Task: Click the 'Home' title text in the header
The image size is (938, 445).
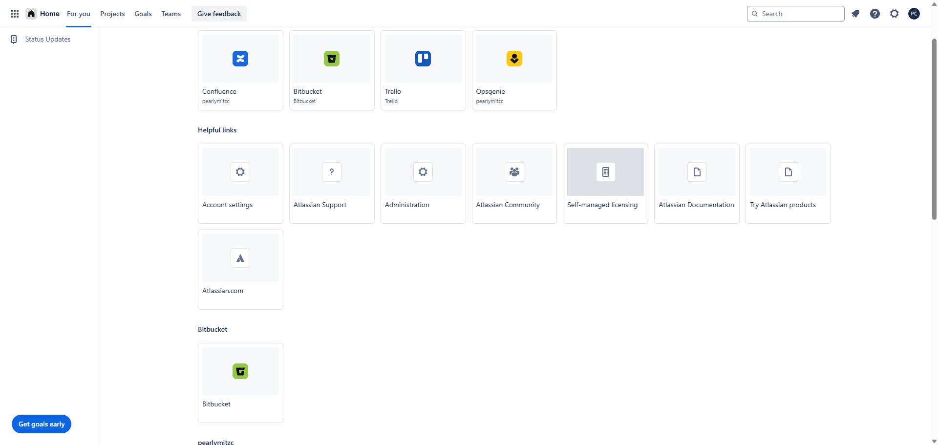Action: [50, 14]
